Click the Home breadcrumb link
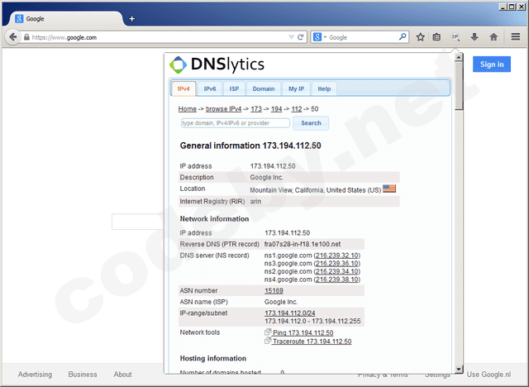 pos(188,109)
